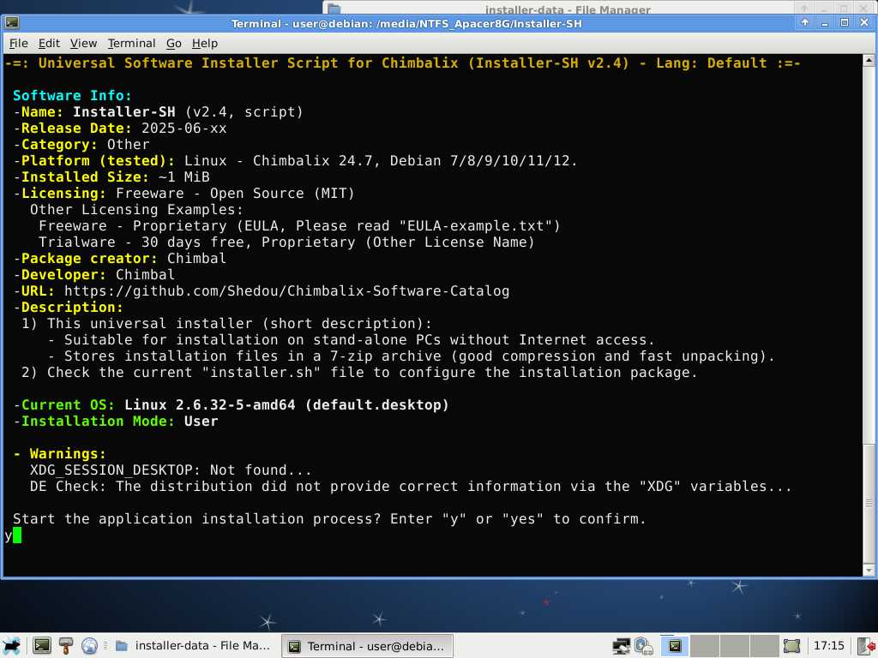Click "Installer-SH" name in terminal output
The height and width of the screenshot is (658, 878).
click(x=123, y=112)
